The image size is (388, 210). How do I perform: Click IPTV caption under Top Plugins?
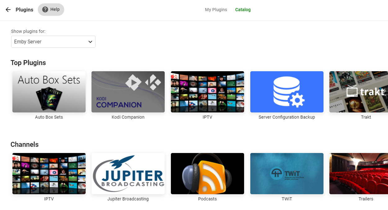[x=207, y=117]
